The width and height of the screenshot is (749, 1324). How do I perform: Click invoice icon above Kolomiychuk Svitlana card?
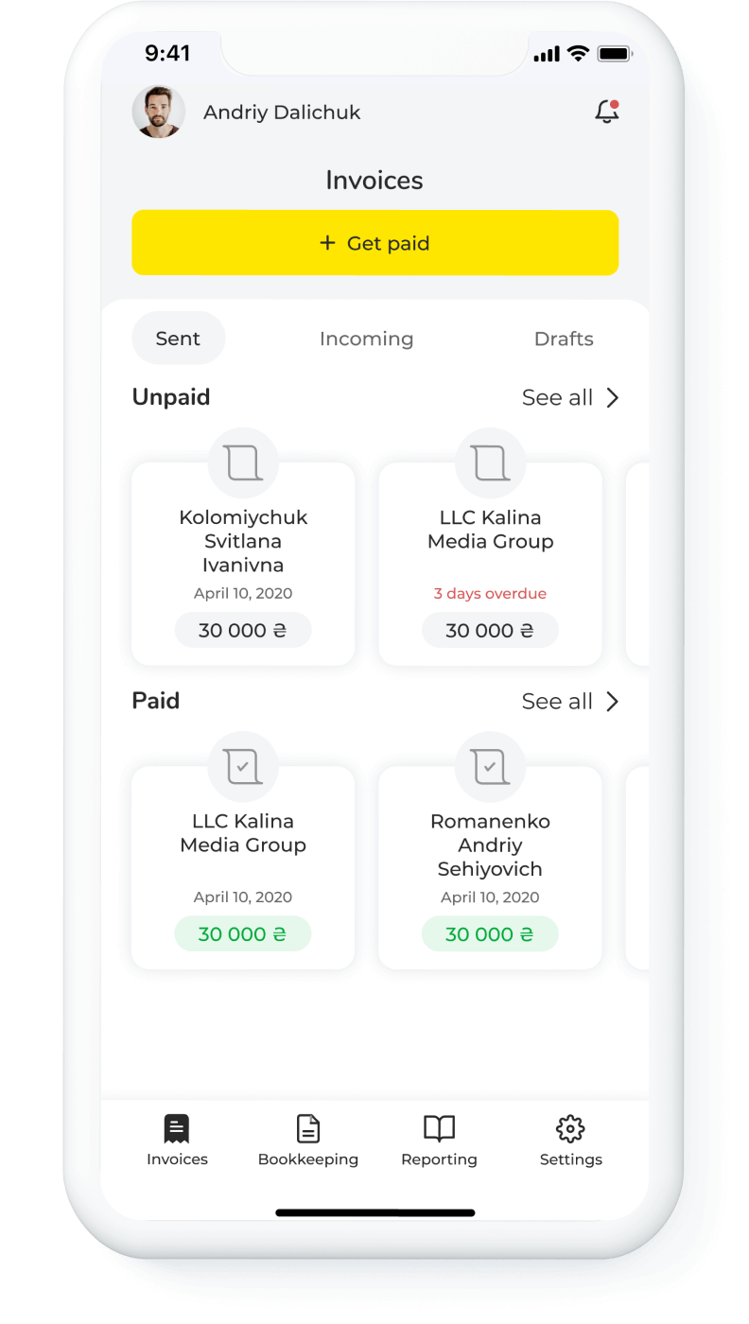tap(243, 463)
